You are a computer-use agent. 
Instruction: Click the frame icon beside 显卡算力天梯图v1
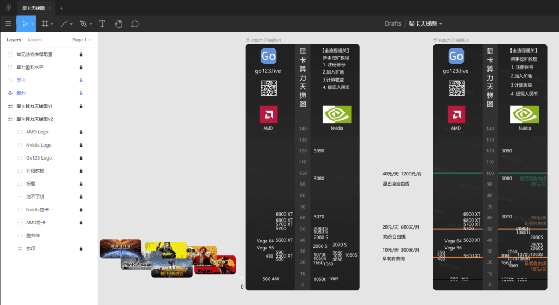point(10,106)
